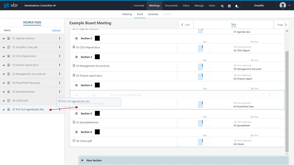Click the Section 5 drag handle icon
The width and height of the screenshot is (294, 165).
(76, 114)
